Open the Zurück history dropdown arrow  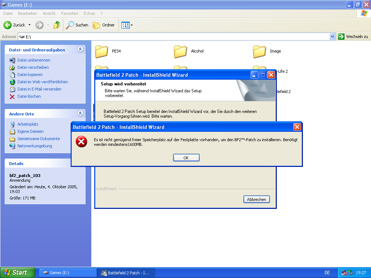30,25
